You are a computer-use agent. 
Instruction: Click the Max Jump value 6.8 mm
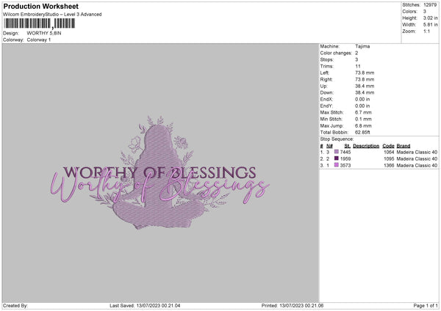363,125
